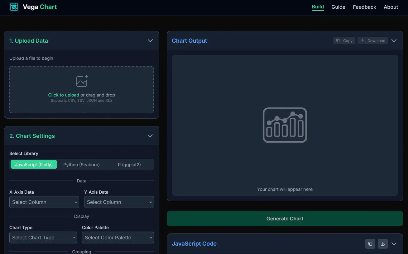Open the Select Chart Type dropdown
Image resolution: width=408 pixels, height=254 pixels.
(x=43, y=238)
